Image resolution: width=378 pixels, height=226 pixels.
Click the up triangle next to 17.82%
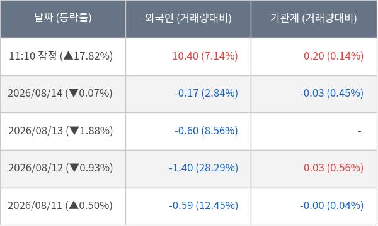pyautogui.click(x=69, y=56)
